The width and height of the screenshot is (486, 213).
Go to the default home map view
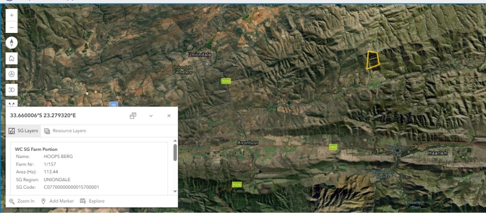coord(11,58)
